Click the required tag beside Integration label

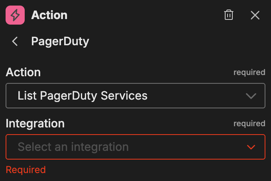pyautogui.click(x=249, y=123)
